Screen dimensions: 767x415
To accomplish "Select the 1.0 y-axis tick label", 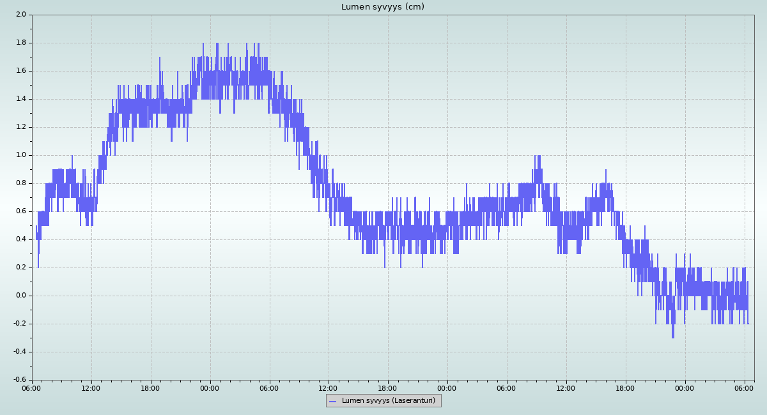I will 20,155.
